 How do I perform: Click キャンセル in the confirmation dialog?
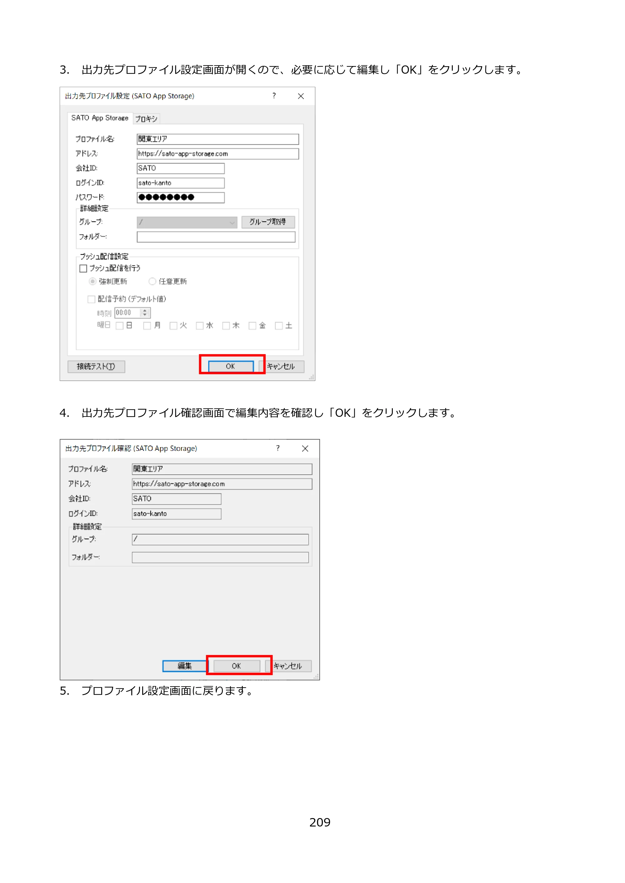(288, 666)
